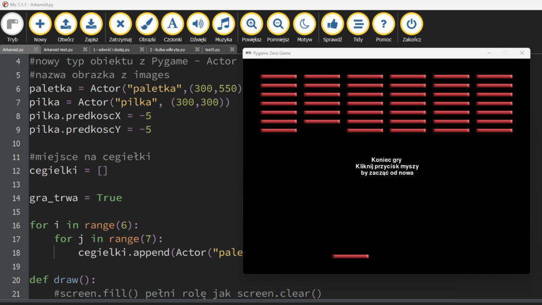Open a file using Otwórz
The height and width of the screenshot is (305, 542).
pos(66,24)
